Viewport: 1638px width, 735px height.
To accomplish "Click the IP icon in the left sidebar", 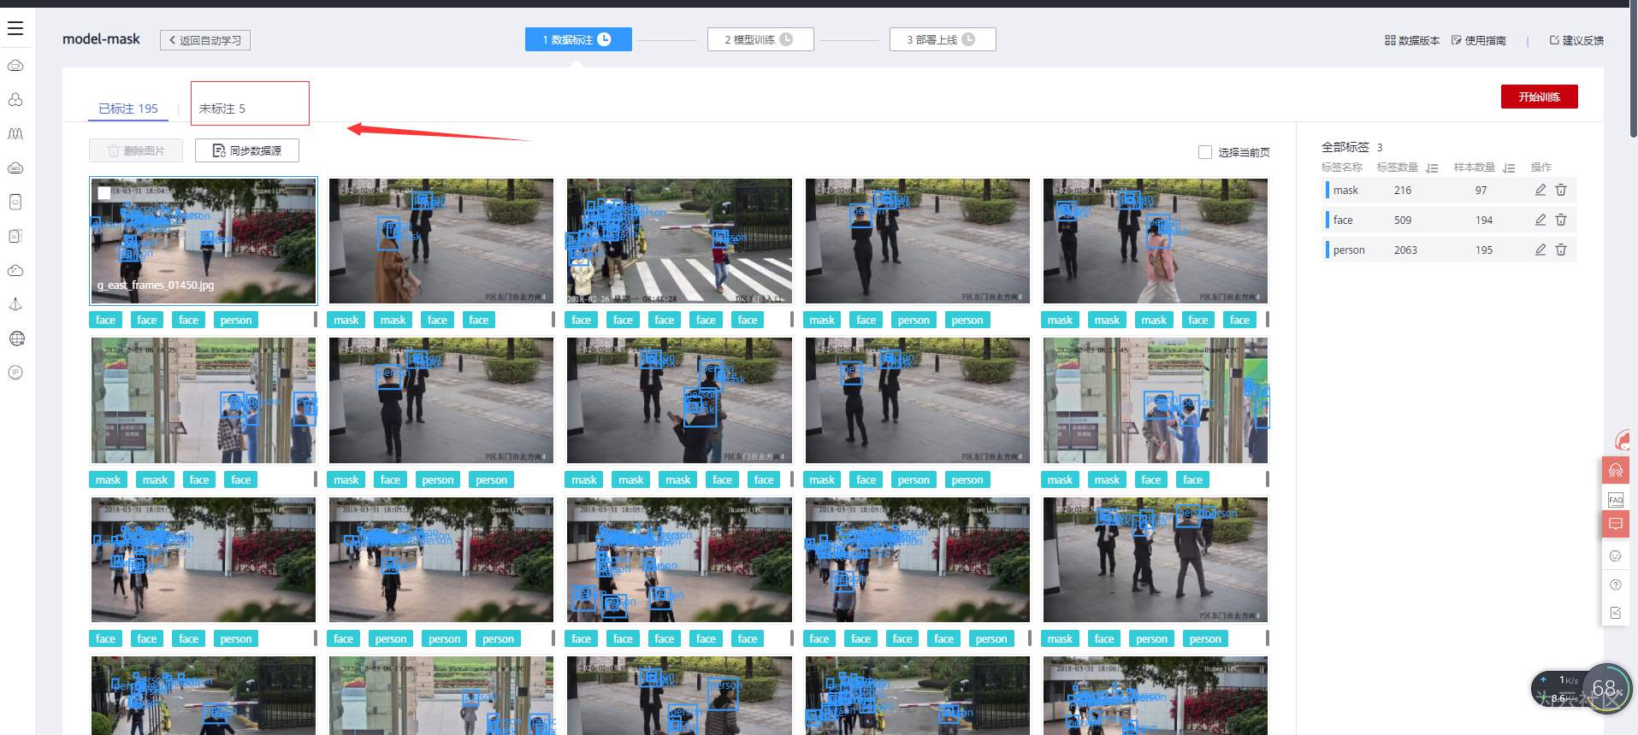I will (15, 373).
